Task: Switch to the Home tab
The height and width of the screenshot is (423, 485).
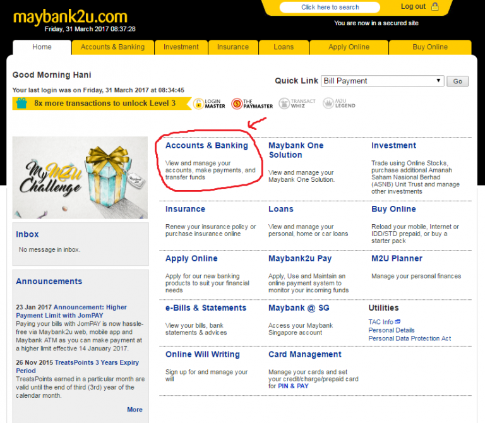Action: (42, 47)
